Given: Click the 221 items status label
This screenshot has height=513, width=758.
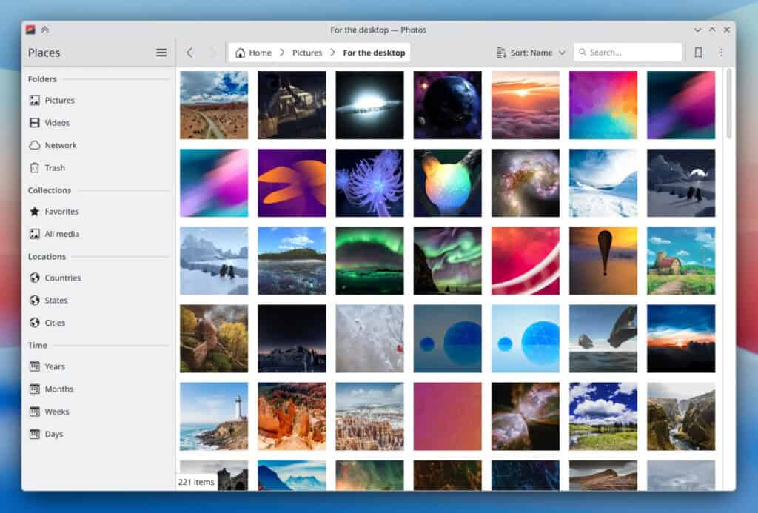Looking at the screenshot, I should click(195, 482).
